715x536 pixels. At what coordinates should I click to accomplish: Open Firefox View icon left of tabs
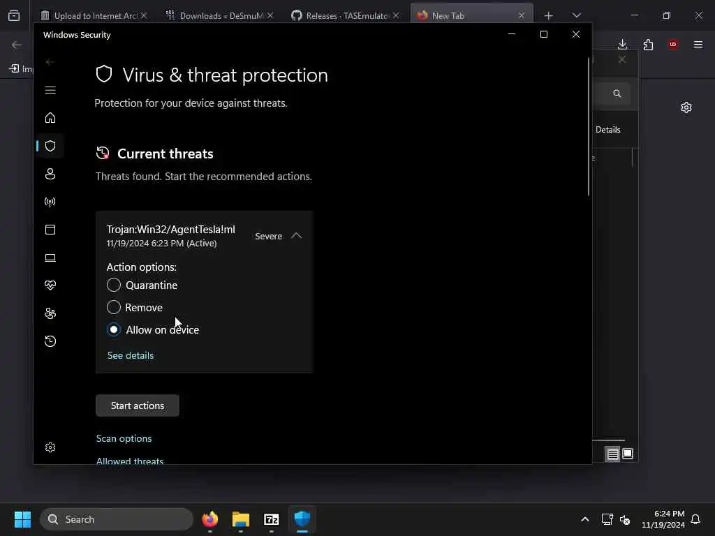[x=14, y=15]
